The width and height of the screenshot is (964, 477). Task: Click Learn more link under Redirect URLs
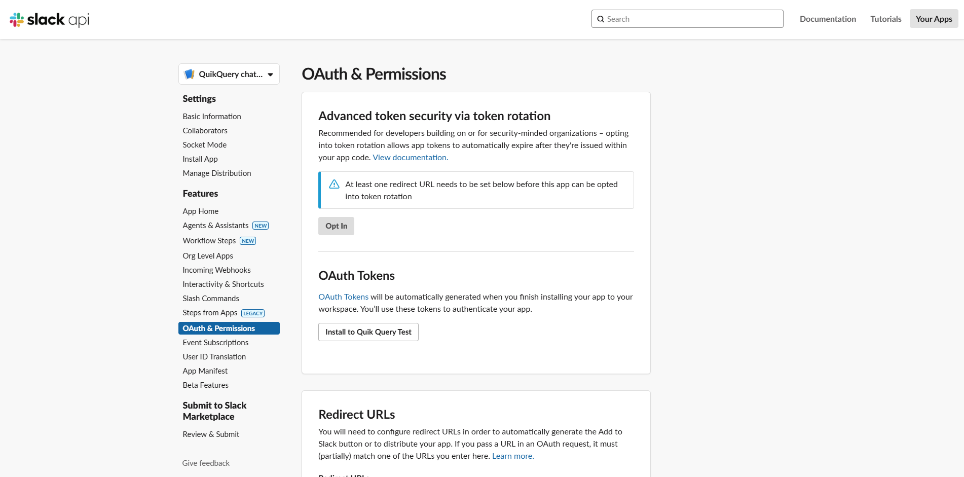[x=513, y=456]
